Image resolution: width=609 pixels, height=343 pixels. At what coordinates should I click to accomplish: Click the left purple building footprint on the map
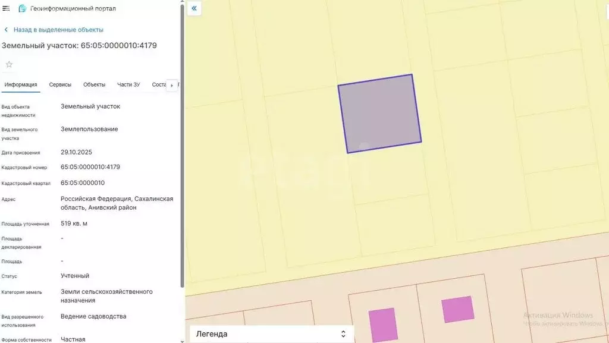(382, 324)
